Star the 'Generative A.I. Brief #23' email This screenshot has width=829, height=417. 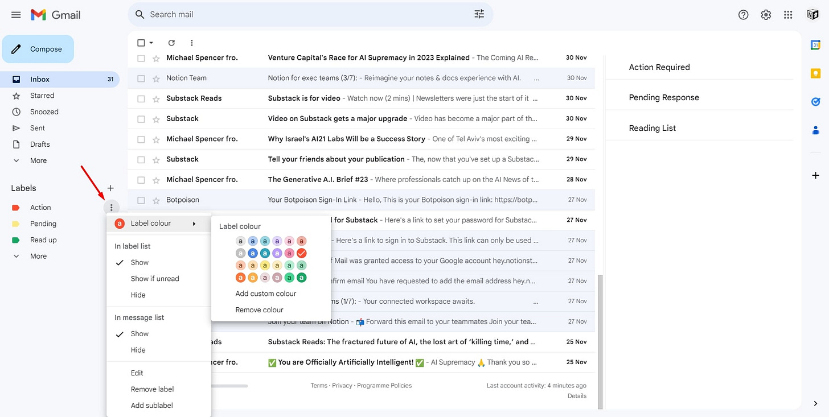[x=156, y=180]
